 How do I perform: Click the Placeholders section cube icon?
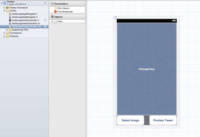(x=52, y=4)
